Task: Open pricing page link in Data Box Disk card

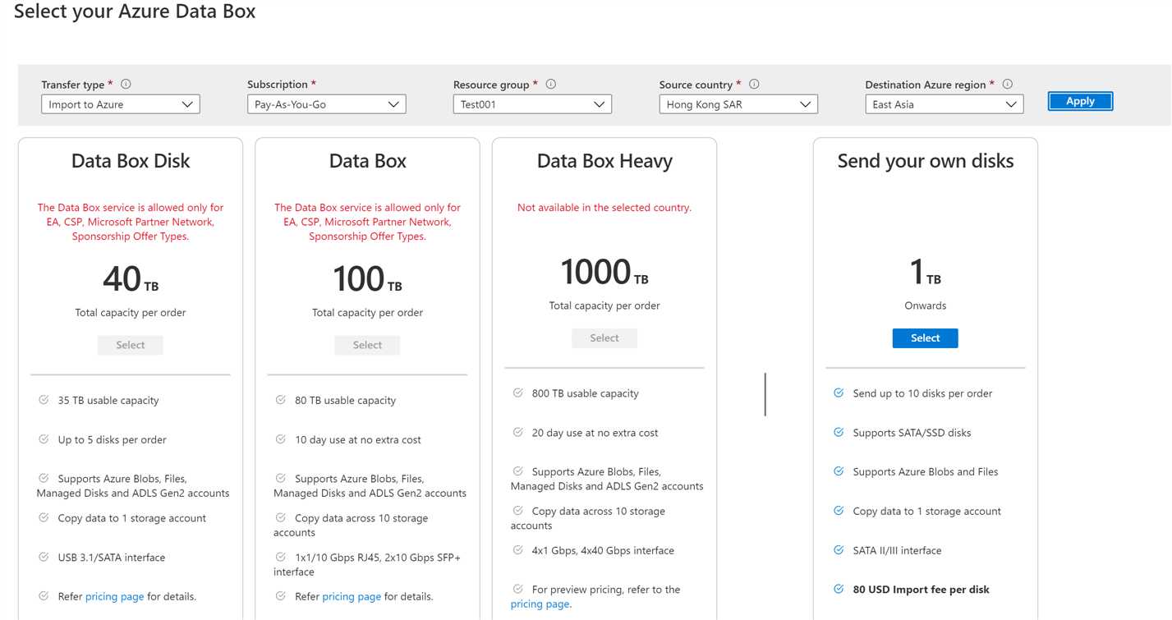Action: coord(115,596)
